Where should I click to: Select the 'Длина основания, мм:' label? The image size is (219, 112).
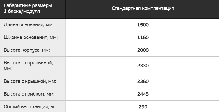pyautogui.click(x=29, y=25)
